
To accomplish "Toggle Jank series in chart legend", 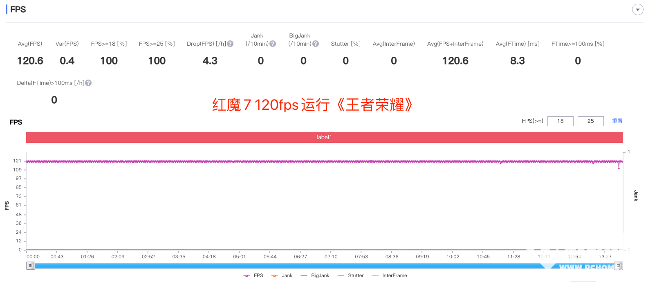I will pyautogui.click(x=282, y=275).
